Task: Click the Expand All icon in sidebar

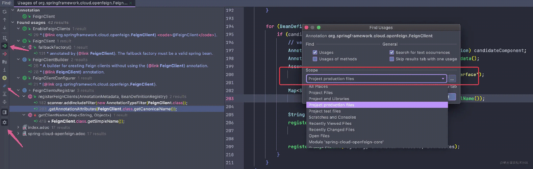Action: [4, 94]
